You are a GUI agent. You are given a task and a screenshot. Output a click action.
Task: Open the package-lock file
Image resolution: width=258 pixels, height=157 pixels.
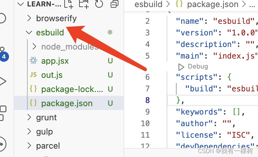click(72, 89)
